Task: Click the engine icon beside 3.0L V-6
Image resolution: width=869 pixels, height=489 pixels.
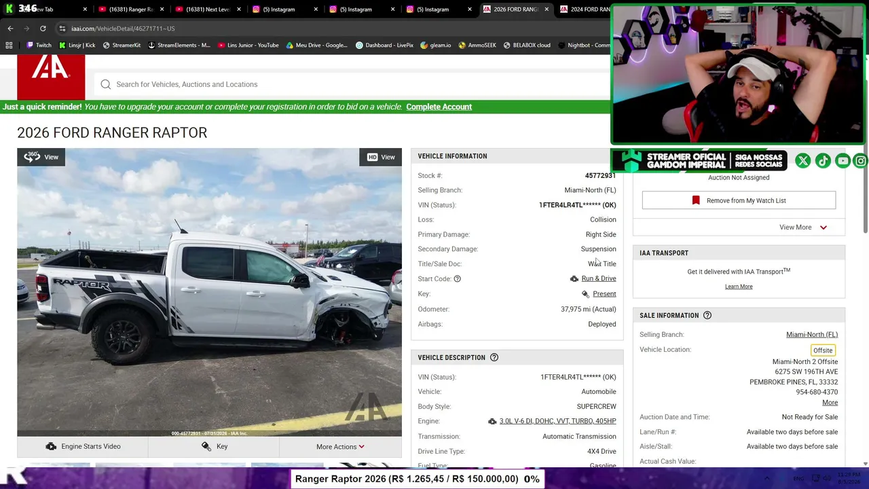Action: pyautogui.click(x=492, y=421)
